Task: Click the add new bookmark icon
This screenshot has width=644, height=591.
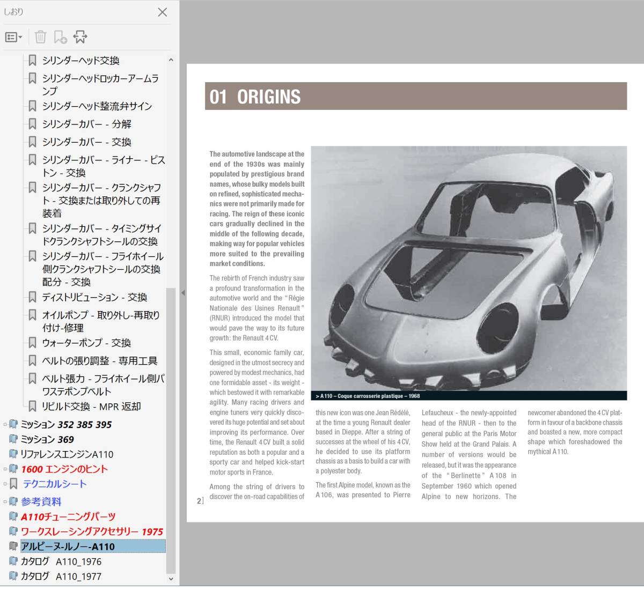Action: 60,37
